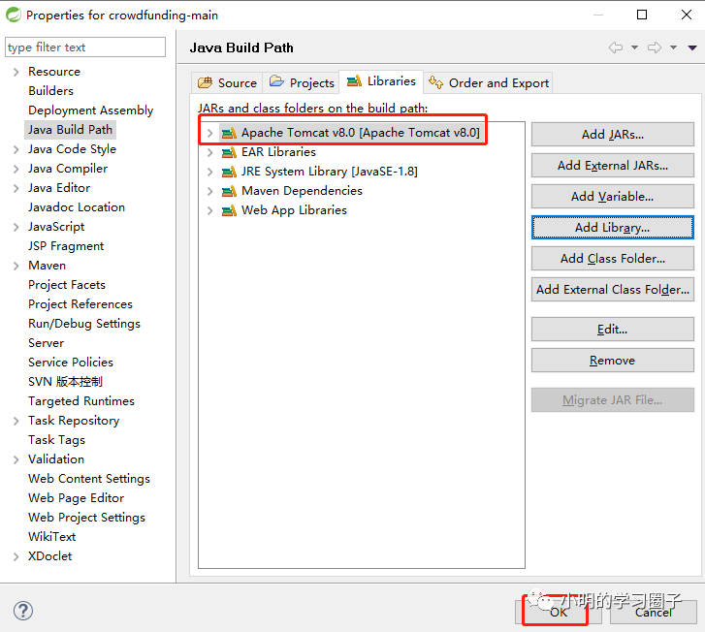Expand the Maven settings node
This screenshot has height=632, width=705.
[16, 267]
